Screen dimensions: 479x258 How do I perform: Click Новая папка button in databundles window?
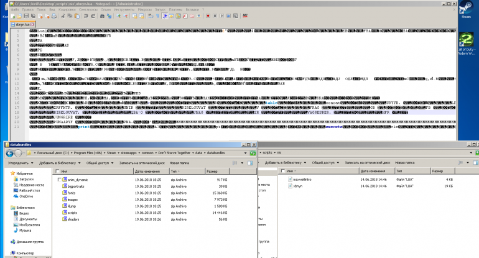181,162
